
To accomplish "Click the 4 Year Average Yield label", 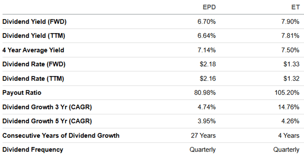I will click(x=33, y=50).
